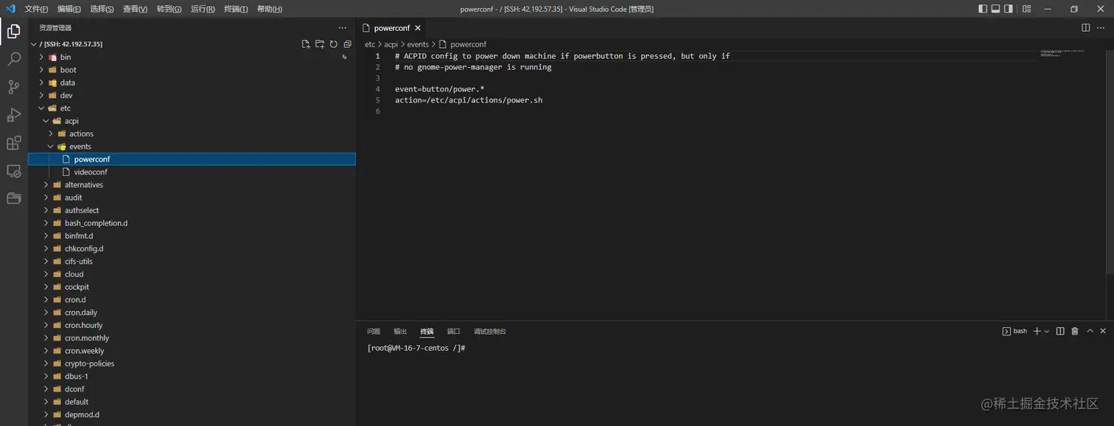This screenshot has width=1114, height=426.
Task: Split the terminal pane
Action: (x=1060, y=331)
